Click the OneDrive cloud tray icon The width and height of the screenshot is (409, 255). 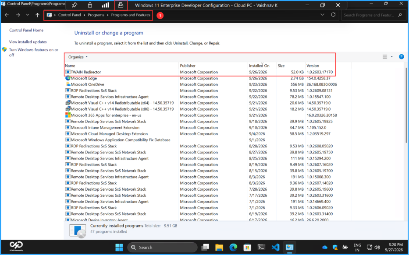coord(325,247)
